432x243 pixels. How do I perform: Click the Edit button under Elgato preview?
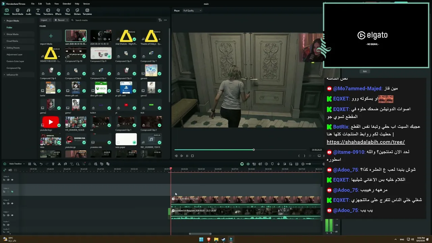coord(365,71)
